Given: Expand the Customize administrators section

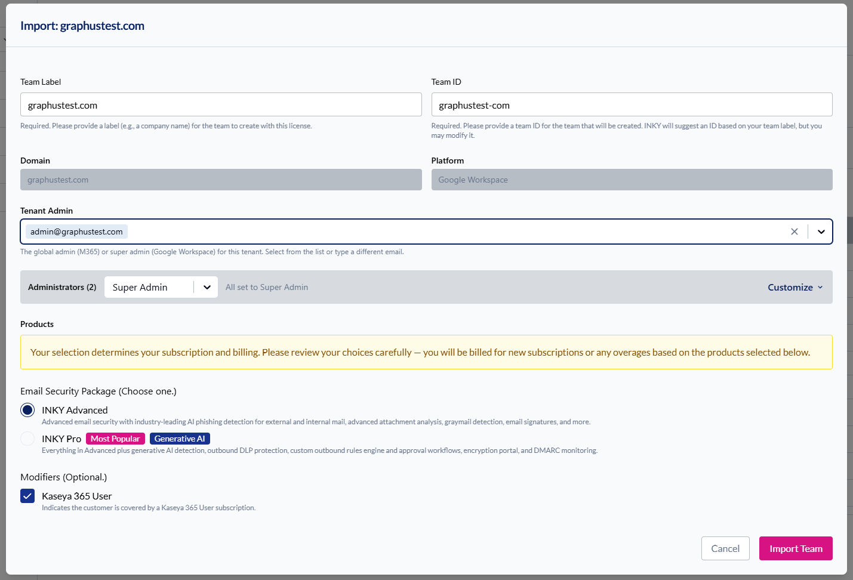Looking at the screenshot, I should point(795,287).
